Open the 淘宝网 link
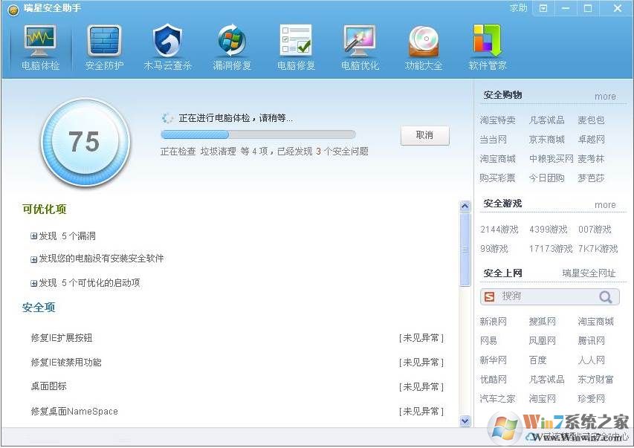This screenshot has height=448, width=634. click(543, 399)
